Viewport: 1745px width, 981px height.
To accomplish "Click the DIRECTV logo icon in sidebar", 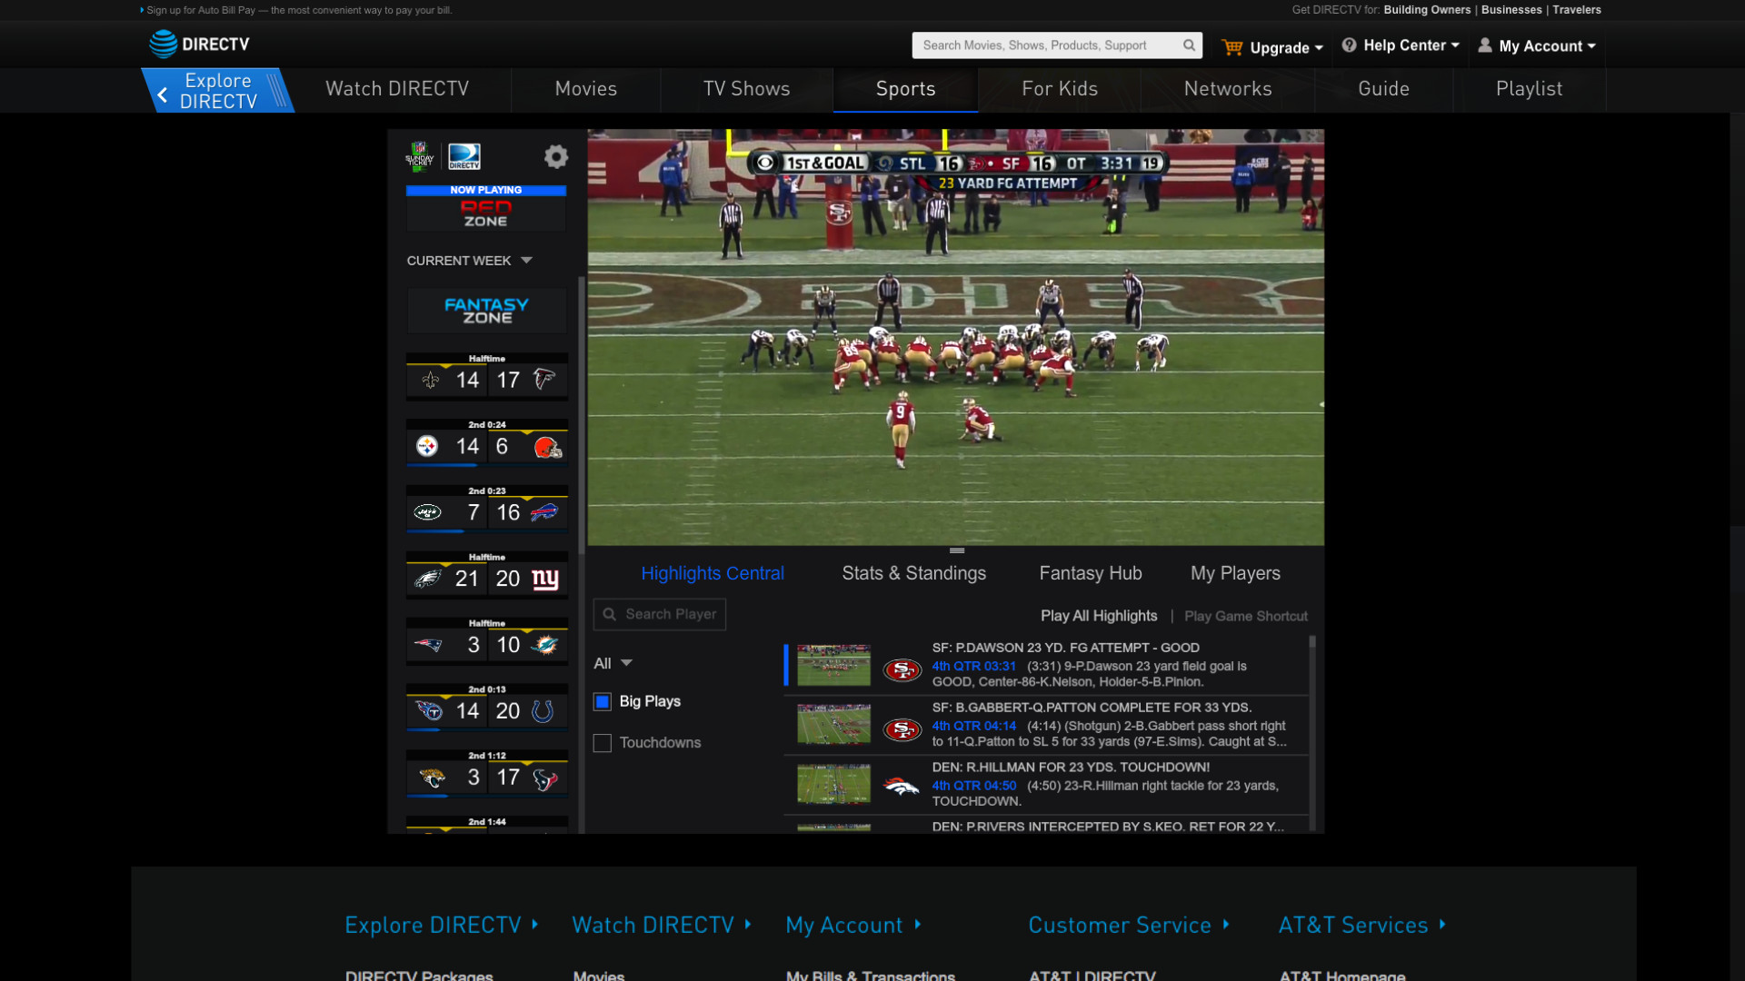I will coord(464,156).
